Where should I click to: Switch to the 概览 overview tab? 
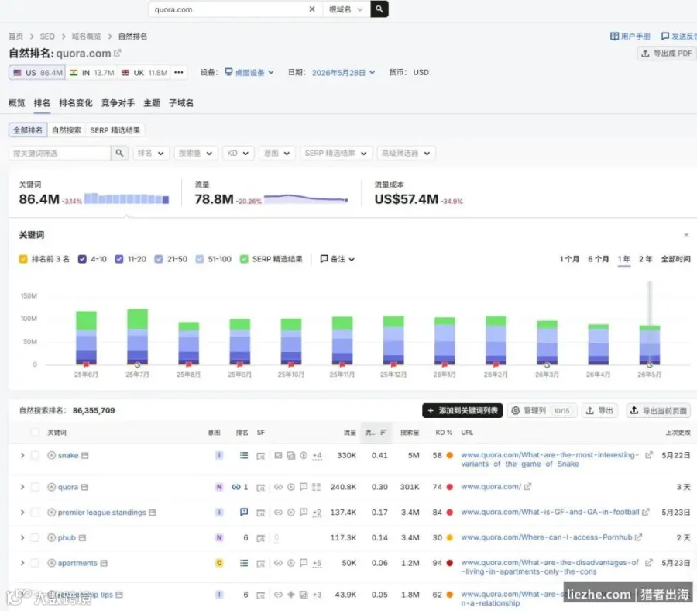(17, 103)
